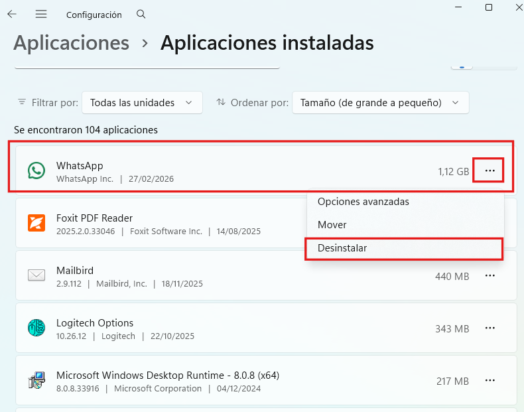
Task: Open Microsoft Windows Desktop Runtime three-dot menu
Action: 490,381
